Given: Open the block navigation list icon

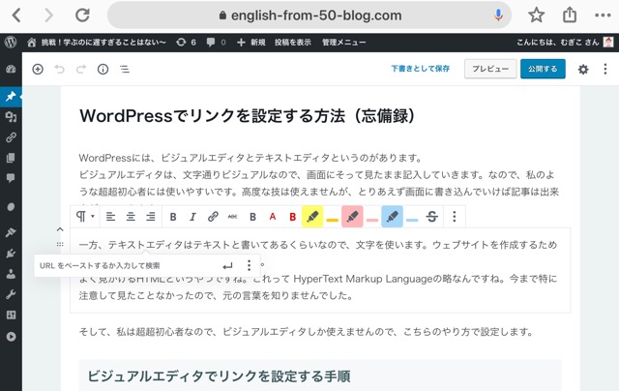Looking at the screenshot, I should coord(125,70).
